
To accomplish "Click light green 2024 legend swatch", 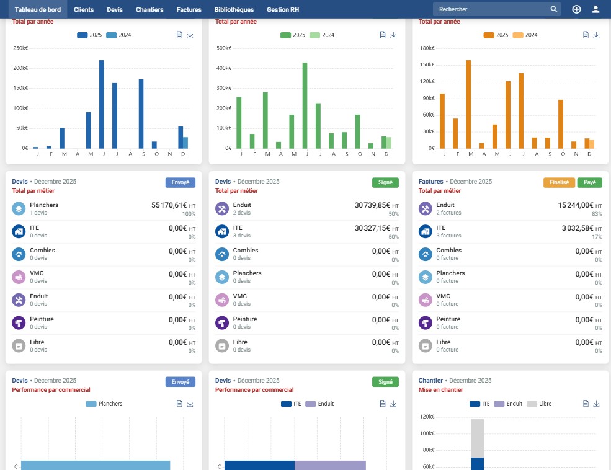I will (314, 35).
